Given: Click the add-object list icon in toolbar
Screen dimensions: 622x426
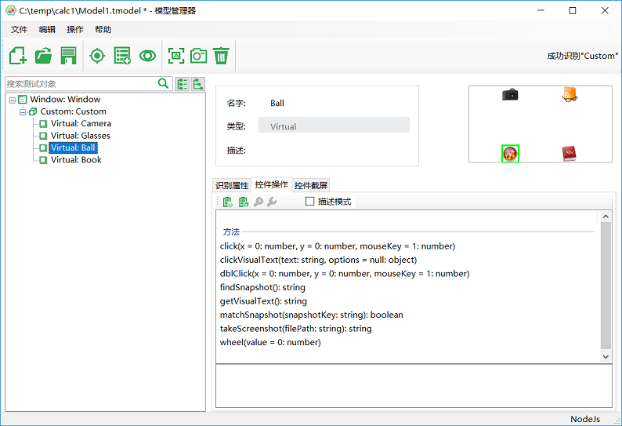Looking at the screenshot, I should (122, 56).
